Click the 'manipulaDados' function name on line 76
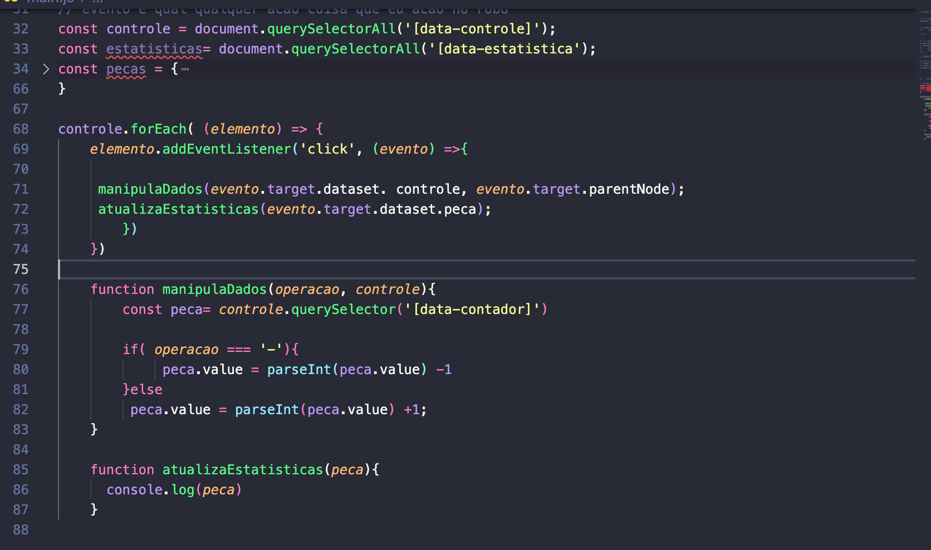This screenshot has height=550, width=931. (215, 289)
